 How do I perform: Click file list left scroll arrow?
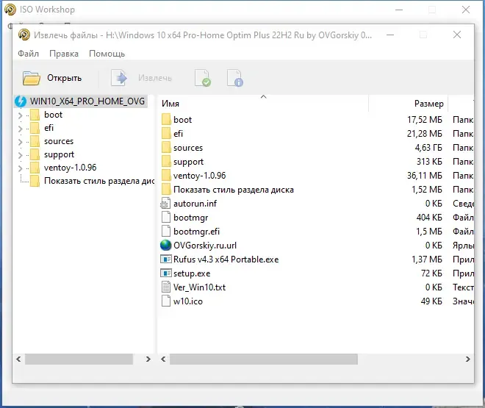pos(163,359)
